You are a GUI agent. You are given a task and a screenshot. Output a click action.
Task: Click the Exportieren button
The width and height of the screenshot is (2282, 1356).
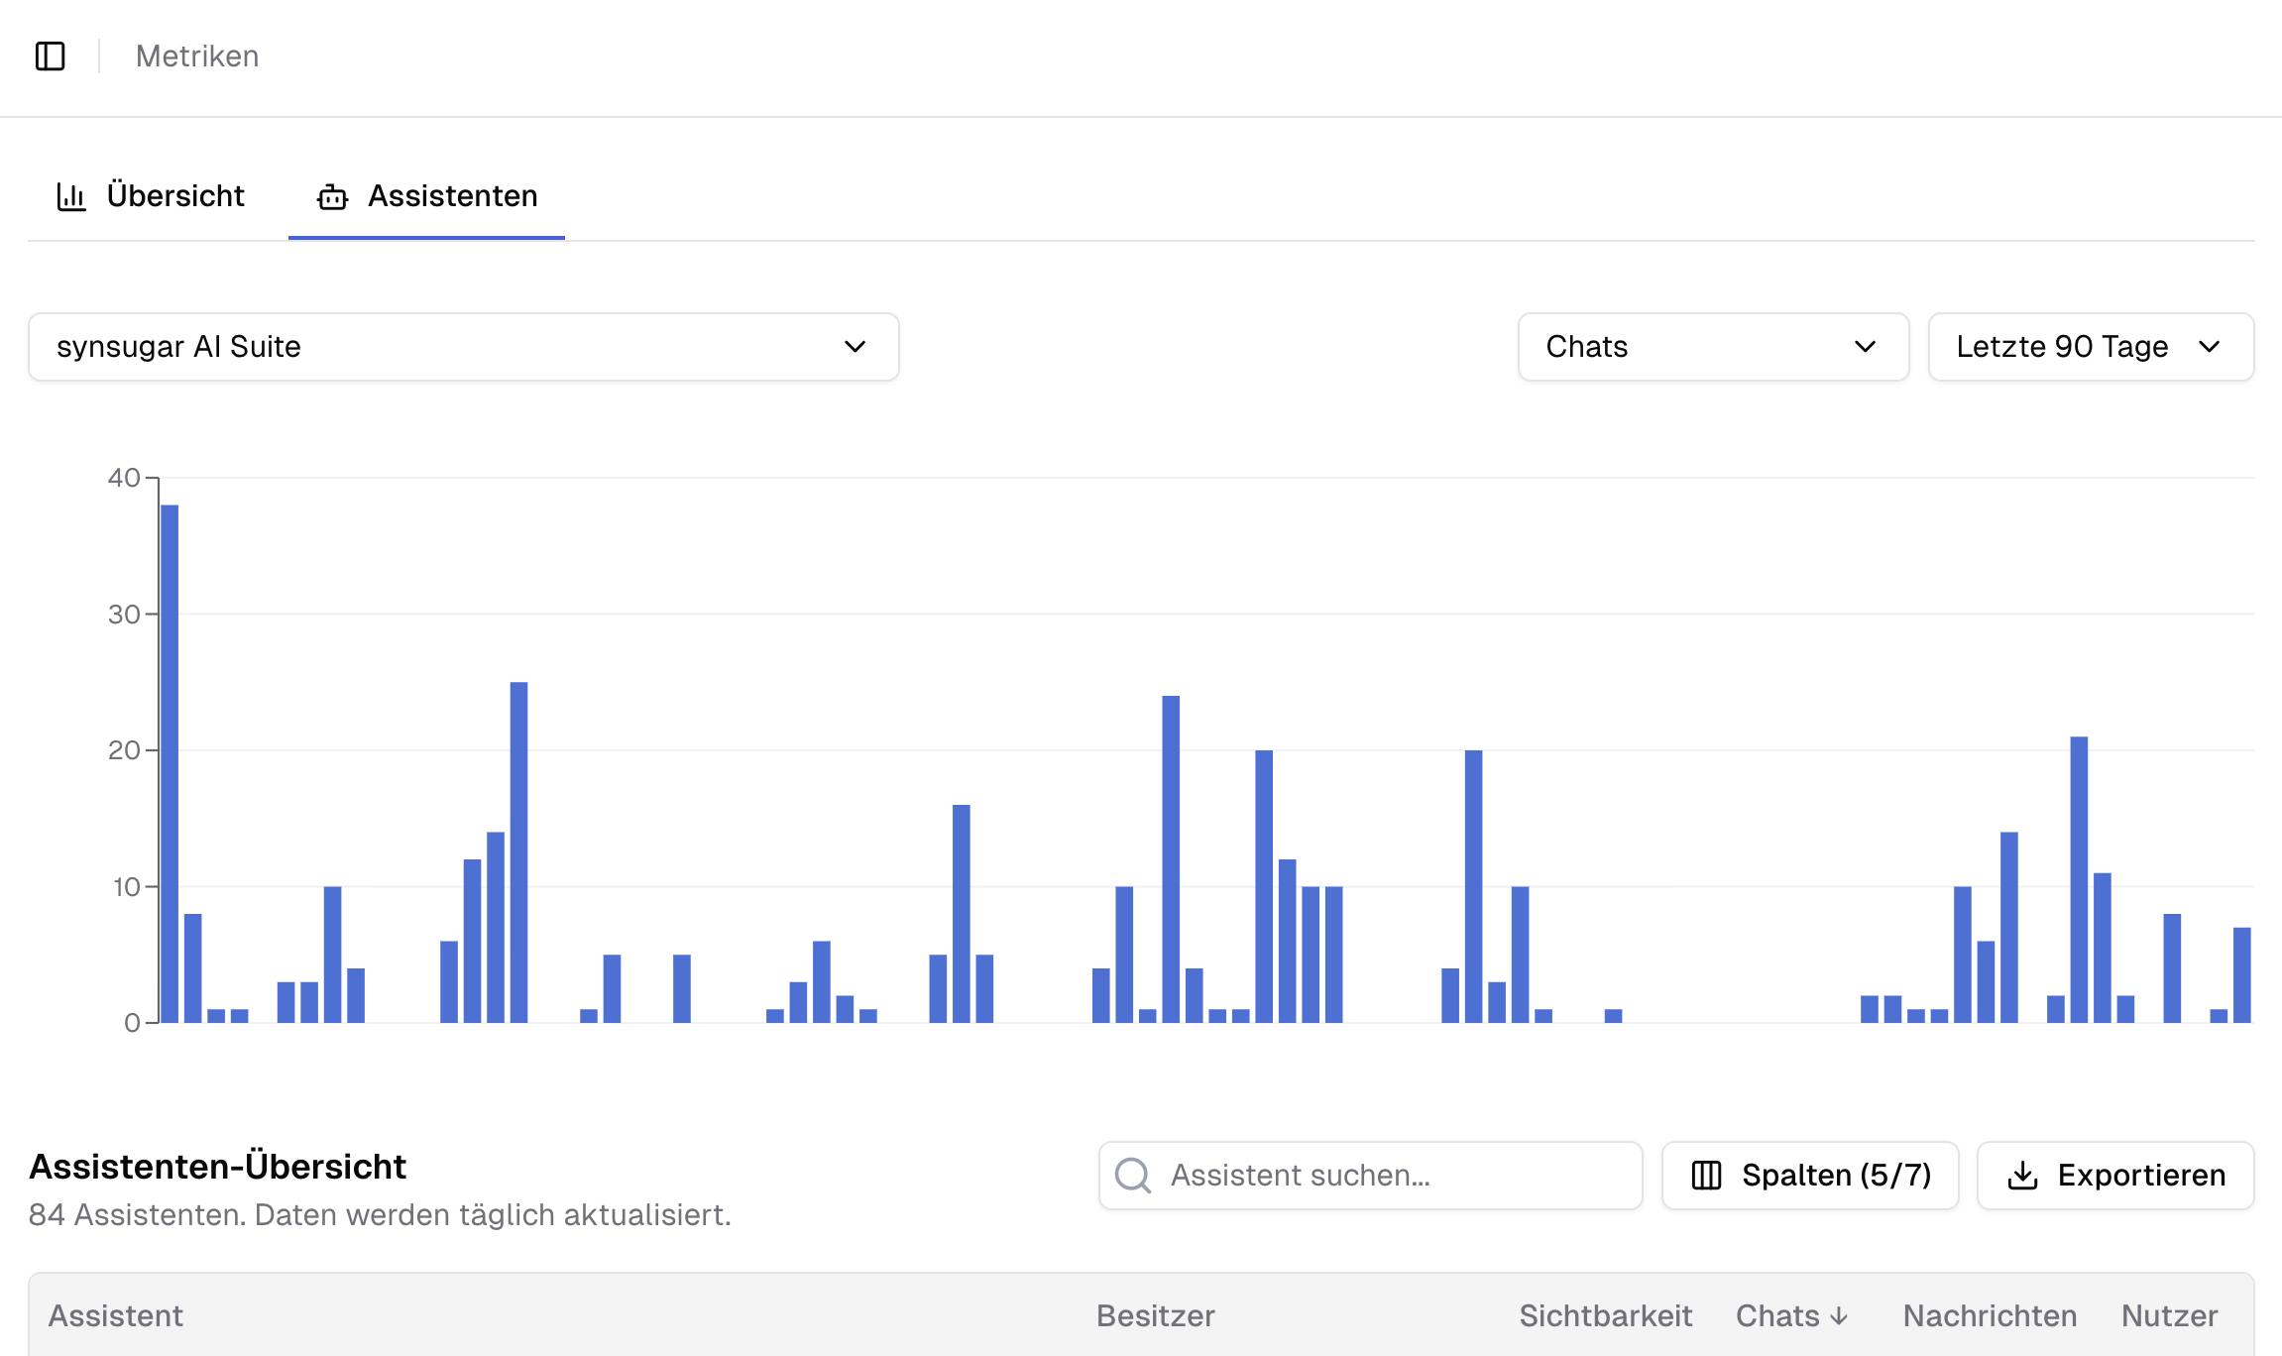click(x=2114, y=1175)
